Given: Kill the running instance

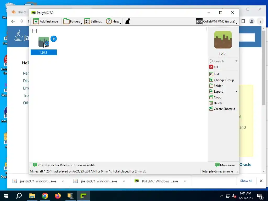Looking at the screenshot, I should point(214,67).
